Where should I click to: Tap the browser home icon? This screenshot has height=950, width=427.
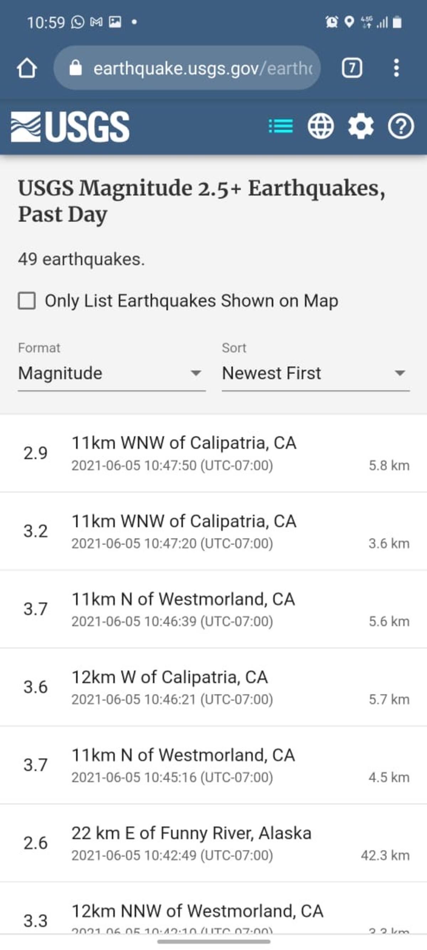(x=27, y=68)
